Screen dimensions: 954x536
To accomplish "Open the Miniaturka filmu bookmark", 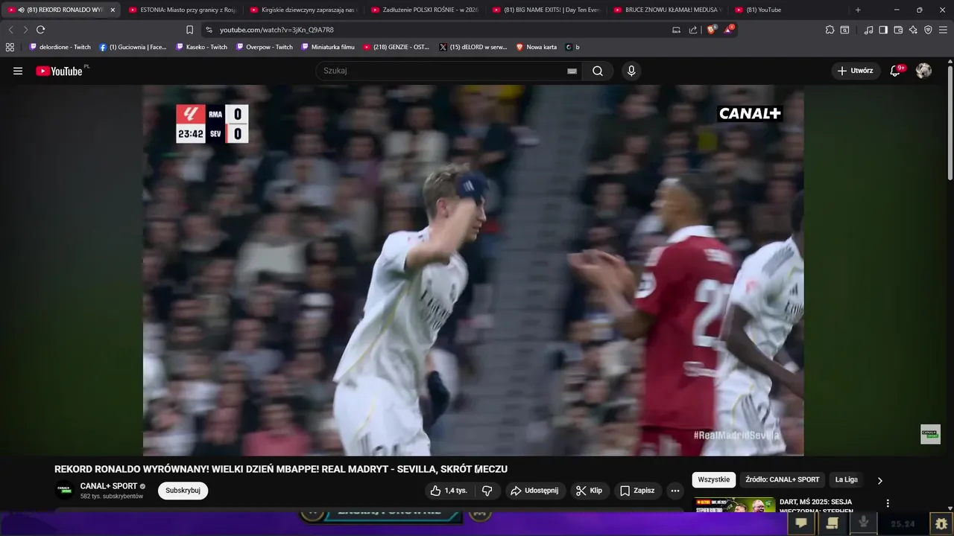I will tap(328, 47).
